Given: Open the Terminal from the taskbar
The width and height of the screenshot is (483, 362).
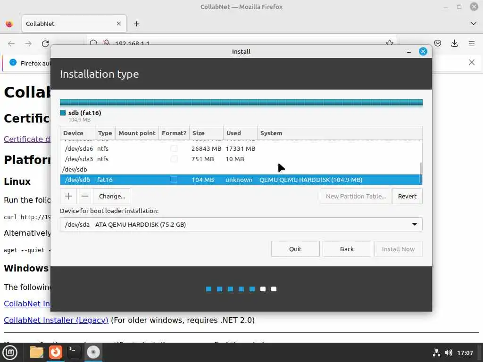Looking at the screenshot, I should click(x=74, y=353).
